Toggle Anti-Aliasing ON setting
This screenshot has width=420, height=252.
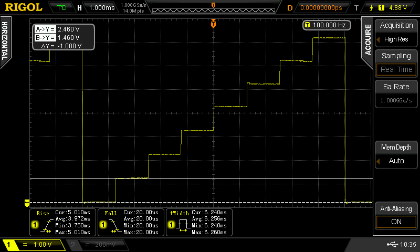coord(396,222)
